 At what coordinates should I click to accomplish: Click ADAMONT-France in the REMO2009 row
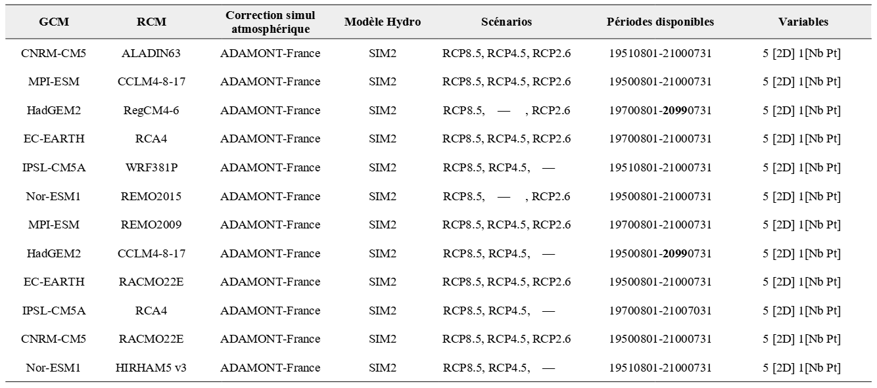(270, 225)
